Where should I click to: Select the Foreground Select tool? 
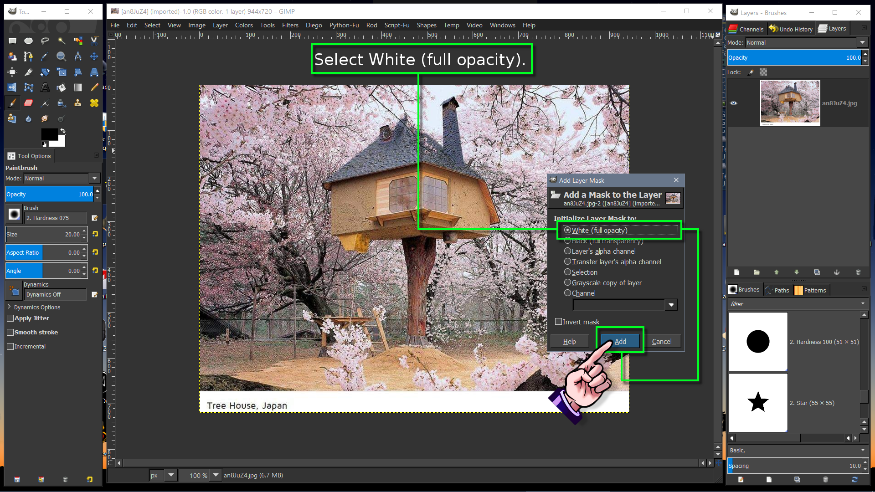click(x=12, y=56)
